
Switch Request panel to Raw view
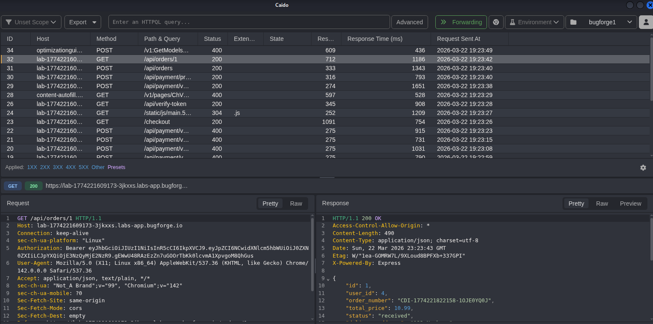pyautogui.click(x=296, y=204)
